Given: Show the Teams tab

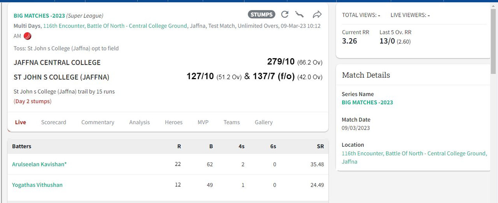Looking at the screenshot, I should click(x=231, y=122).
